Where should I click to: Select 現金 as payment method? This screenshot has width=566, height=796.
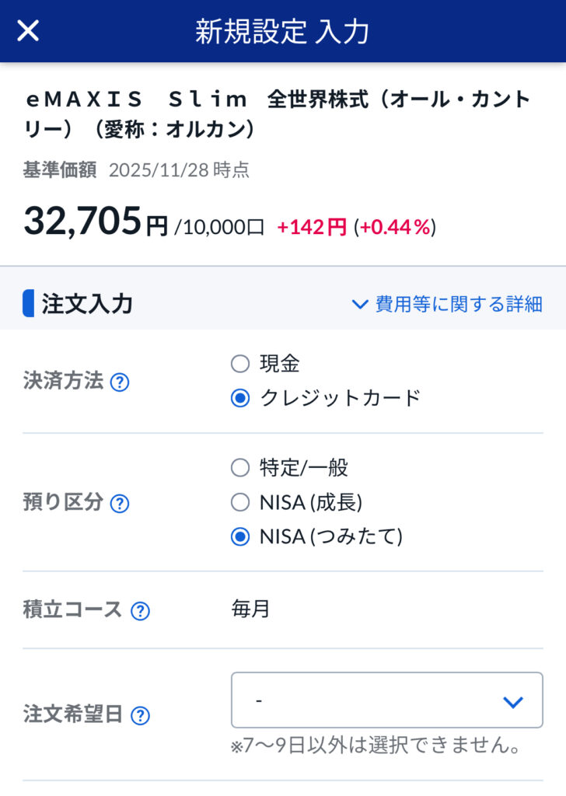240,364
